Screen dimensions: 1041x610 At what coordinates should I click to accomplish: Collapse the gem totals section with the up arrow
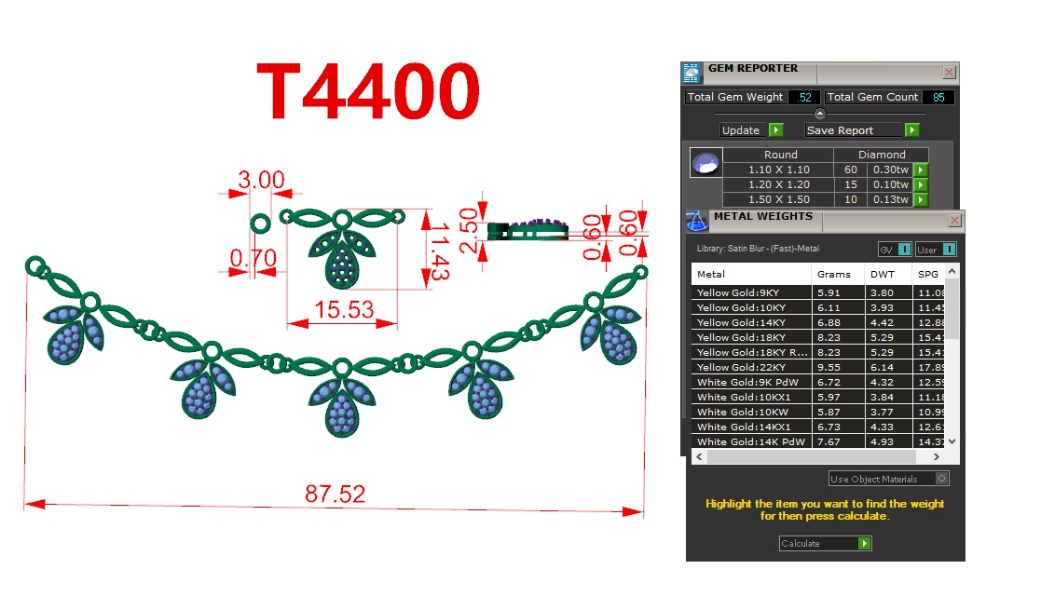[x=820, y=114]
